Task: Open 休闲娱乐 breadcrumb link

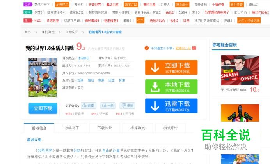Action: tap(71, 32)
